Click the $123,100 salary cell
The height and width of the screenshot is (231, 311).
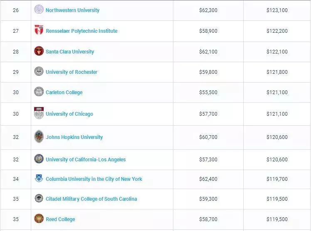(277, 10)
